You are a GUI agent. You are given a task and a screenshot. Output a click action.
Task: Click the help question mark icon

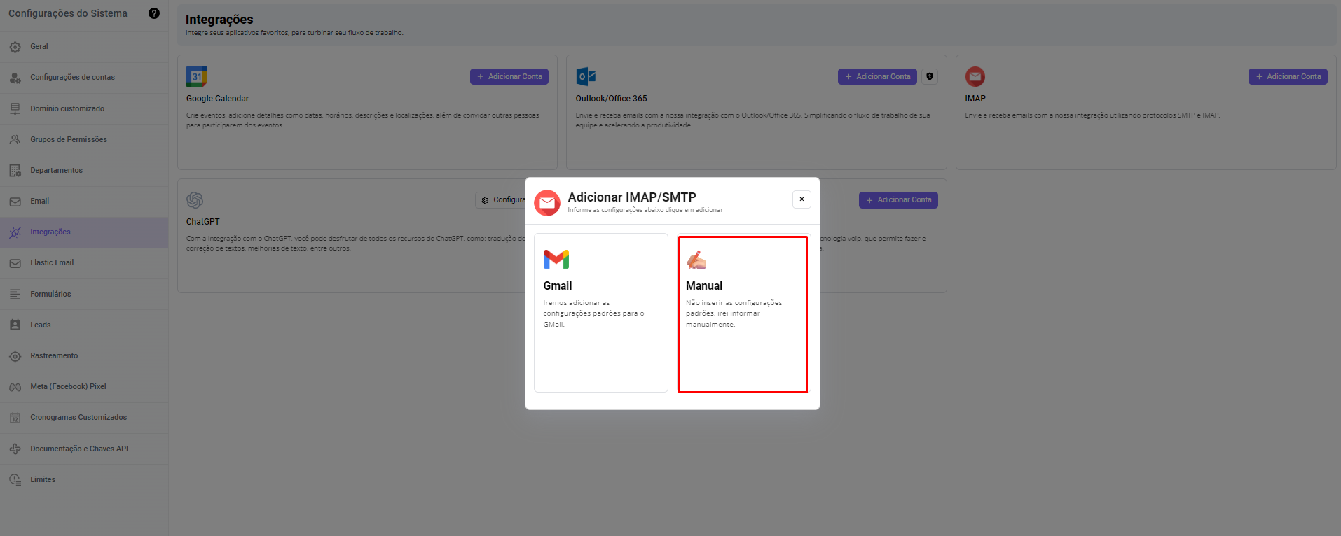tap(154, 13)
